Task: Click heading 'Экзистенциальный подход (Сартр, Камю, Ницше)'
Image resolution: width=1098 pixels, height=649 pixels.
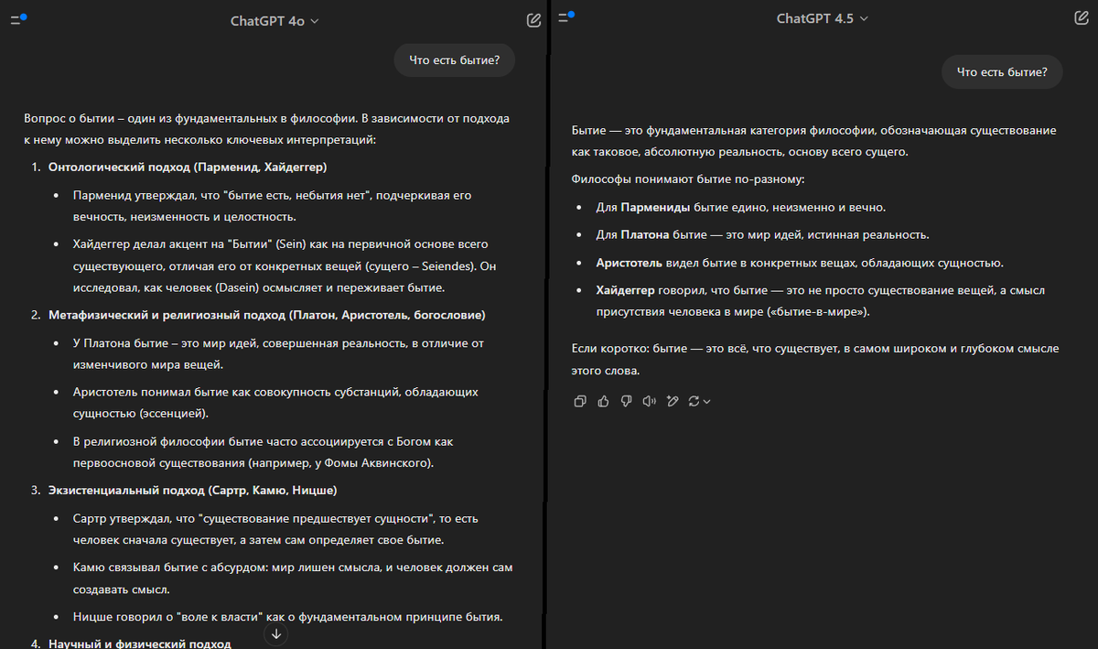Action: coord(193,490)
